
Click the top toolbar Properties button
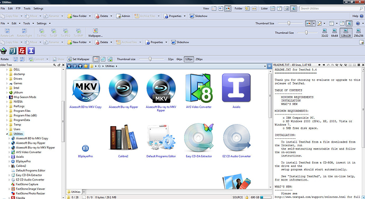coord(172,16)
